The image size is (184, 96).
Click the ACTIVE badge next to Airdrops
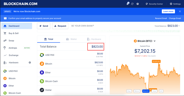click(27, 48)
